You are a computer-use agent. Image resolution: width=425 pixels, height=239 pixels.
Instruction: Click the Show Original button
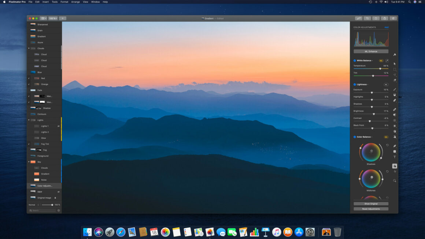(x=371, y=203)
